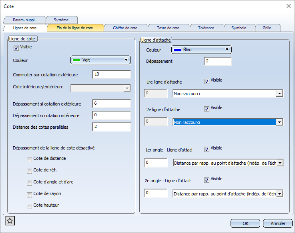
Task: Select the Tolérance tab
Action: [206, 28]
